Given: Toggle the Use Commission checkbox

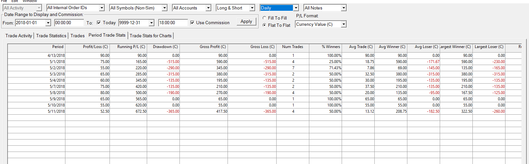Looking at the screenshot, I should pos(192,23).
